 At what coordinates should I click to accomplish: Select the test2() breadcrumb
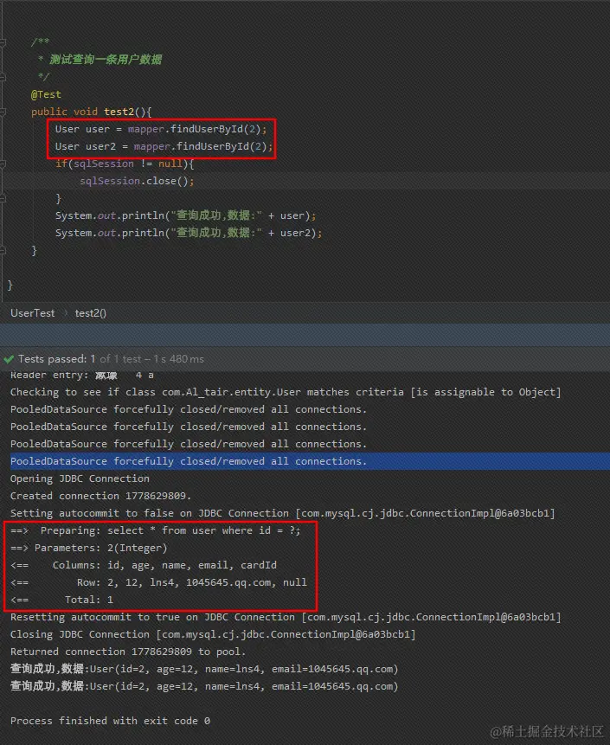click(90, 313)
